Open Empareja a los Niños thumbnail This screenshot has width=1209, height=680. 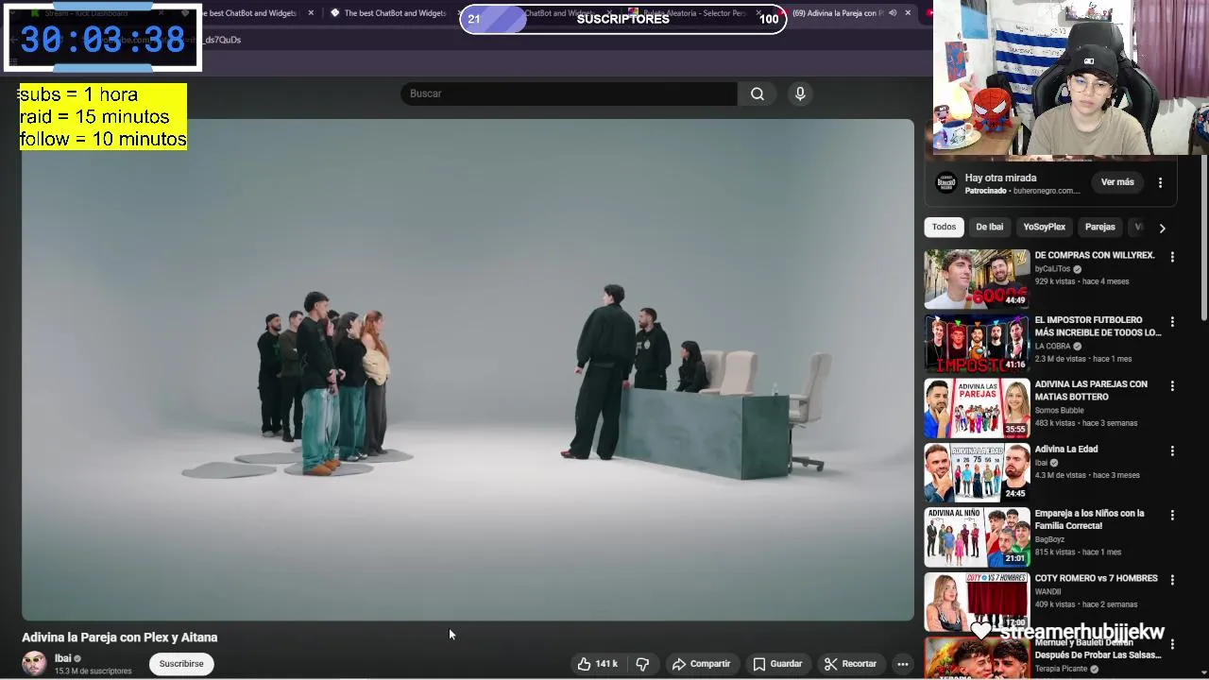(x=977, y=537)
